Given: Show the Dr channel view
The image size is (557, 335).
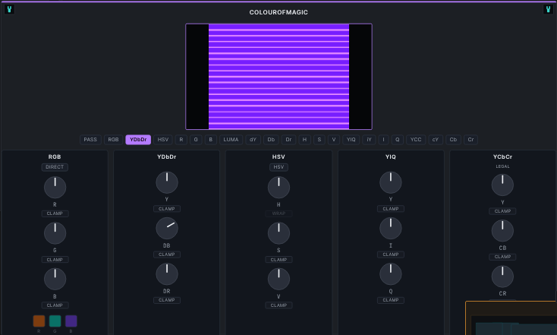Looking at the screenshot, I should 288,140.
